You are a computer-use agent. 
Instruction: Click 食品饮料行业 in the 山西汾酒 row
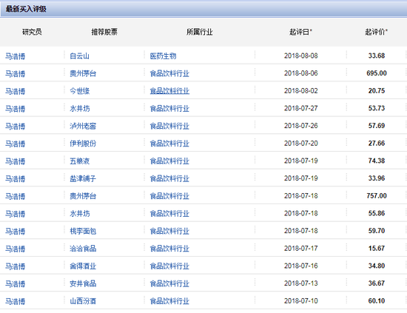169,301
